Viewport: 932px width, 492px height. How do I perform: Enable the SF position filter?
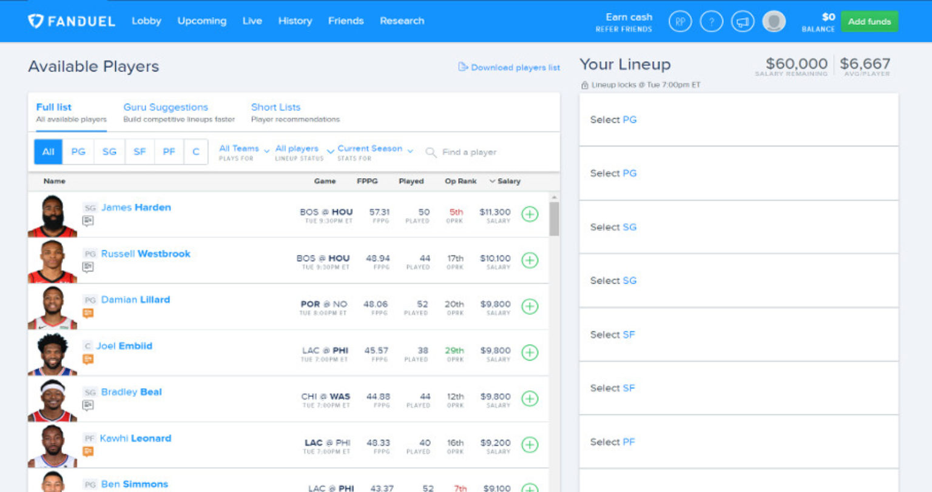[139, 151]
